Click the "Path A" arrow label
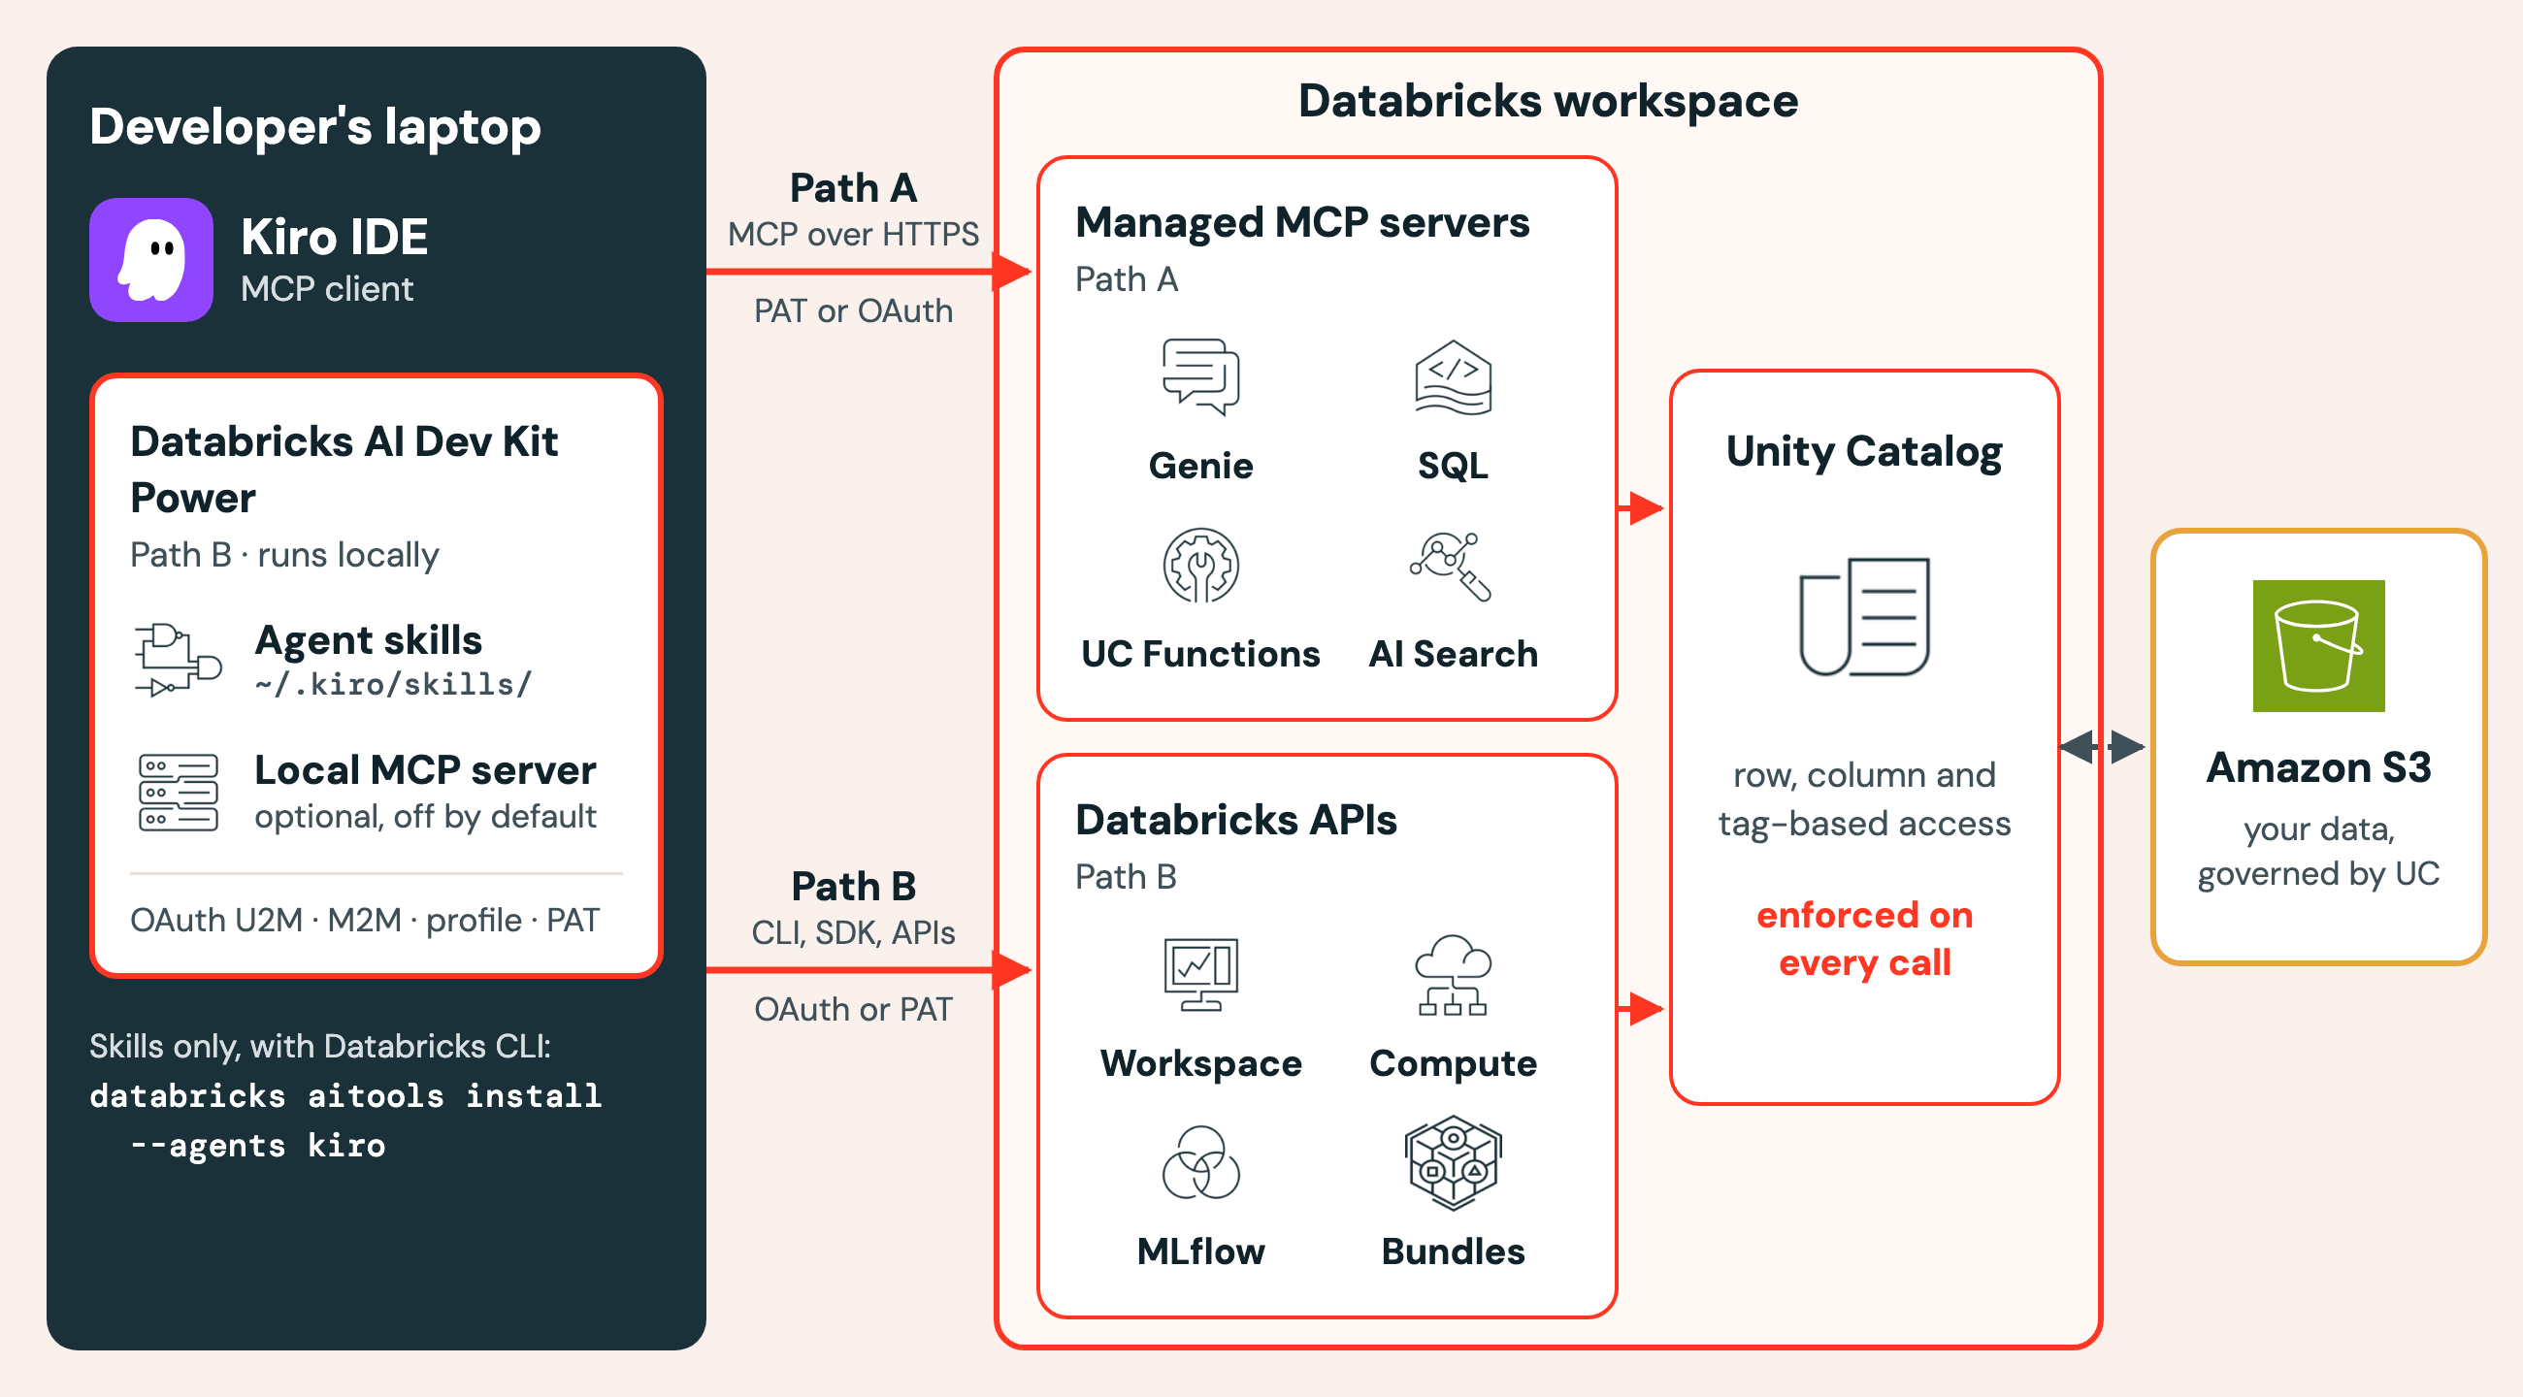This screenshot has width=2523, height=1397. 853,188
